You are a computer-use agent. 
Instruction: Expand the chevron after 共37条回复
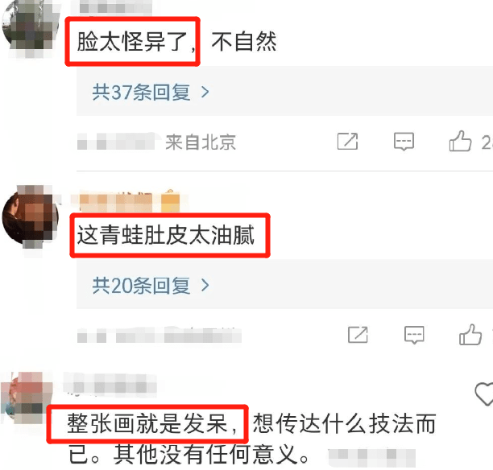pyautogui.click(x=205, y=92)
